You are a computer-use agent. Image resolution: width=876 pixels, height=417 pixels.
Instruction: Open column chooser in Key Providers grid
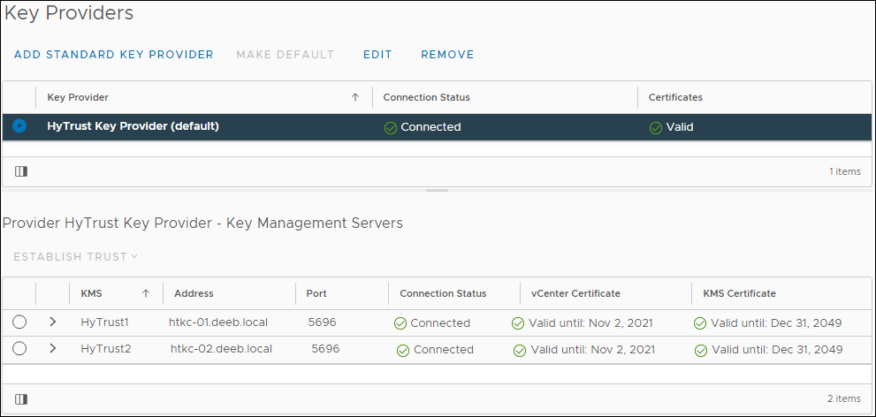(21, 171)
